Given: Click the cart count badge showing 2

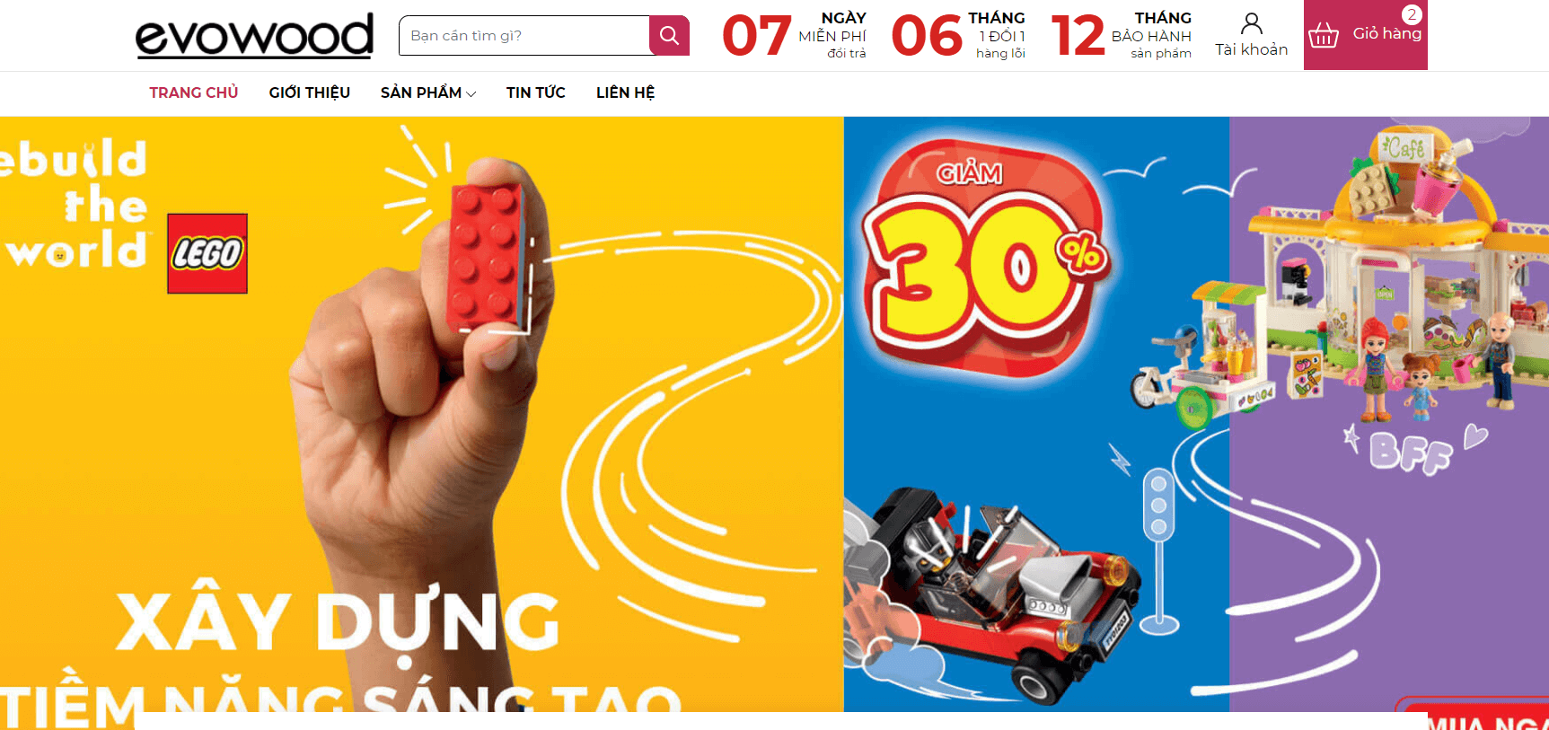Looking at the screenshot, I should point(1412,14).
